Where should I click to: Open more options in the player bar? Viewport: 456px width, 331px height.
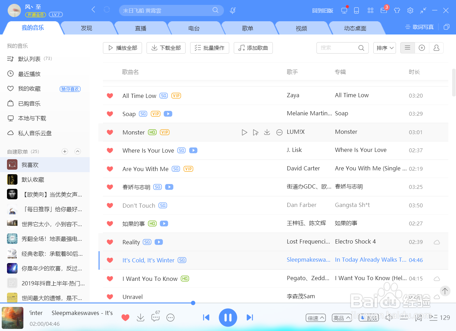[x=171, y=317]
